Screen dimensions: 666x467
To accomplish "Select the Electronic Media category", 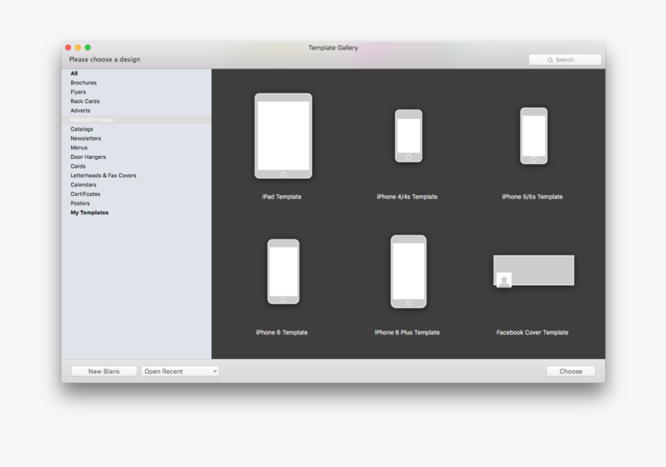I will click(x=136, y=120).
